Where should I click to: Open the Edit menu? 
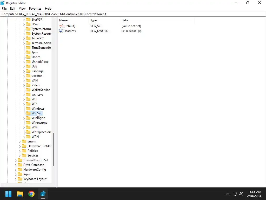pos(13,9)
